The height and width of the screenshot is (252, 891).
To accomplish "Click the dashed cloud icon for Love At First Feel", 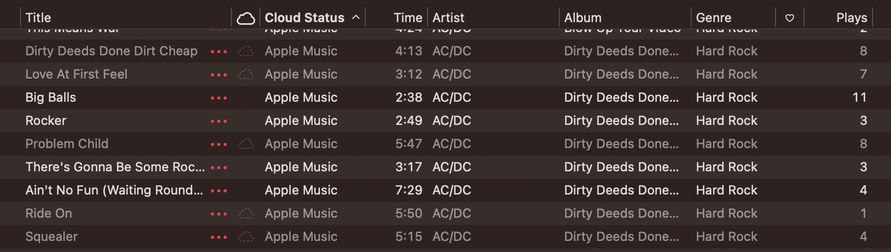I will click(246, 74).
